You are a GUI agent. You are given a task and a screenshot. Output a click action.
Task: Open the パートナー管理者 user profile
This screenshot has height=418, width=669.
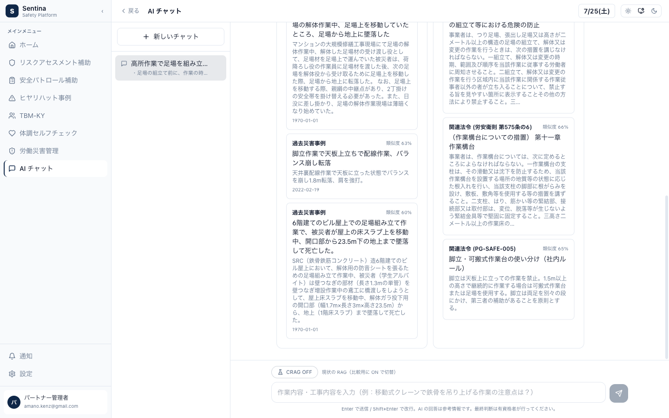tap(55, 402)
